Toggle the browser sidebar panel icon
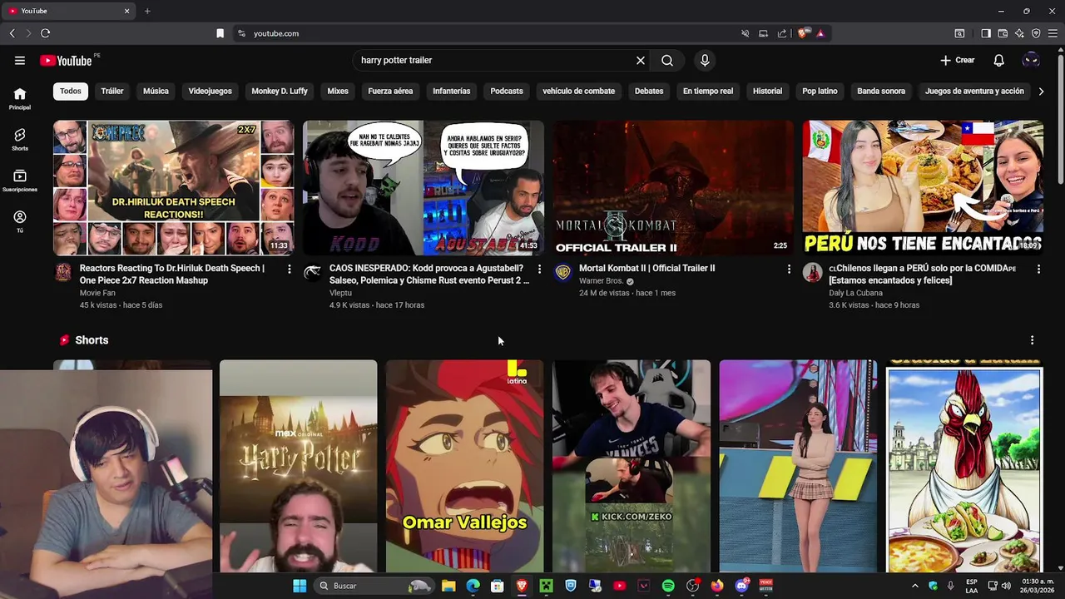The height and width of the screenshot is (599, 1065). (x=986, y=33)
